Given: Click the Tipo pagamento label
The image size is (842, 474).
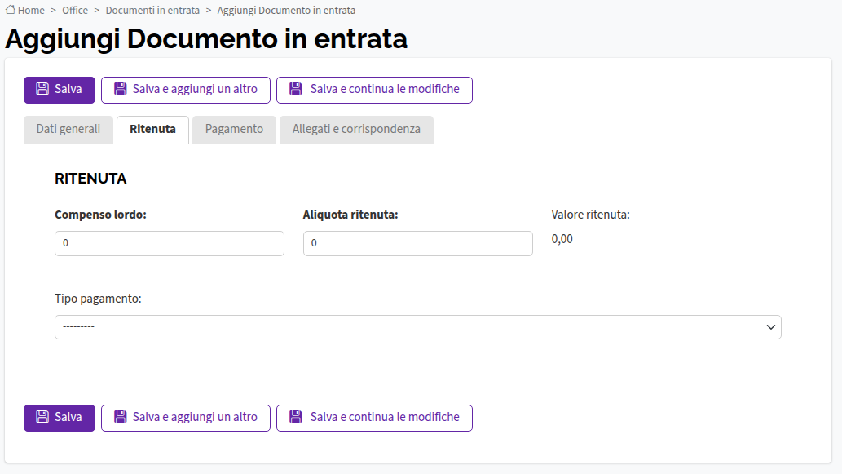Looking at the screenshot, I should [x=98, y=299].
